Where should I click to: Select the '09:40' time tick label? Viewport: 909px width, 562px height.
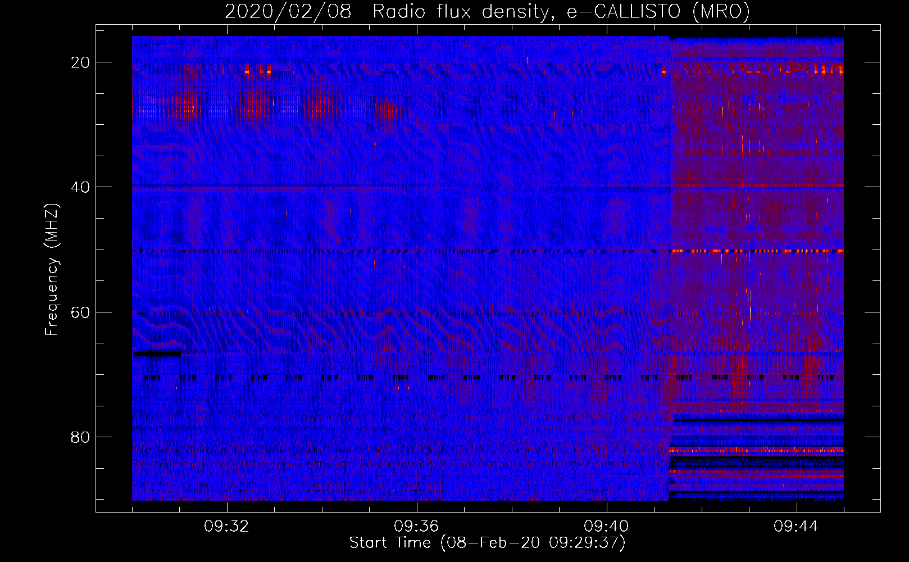[x=606, y=527]
